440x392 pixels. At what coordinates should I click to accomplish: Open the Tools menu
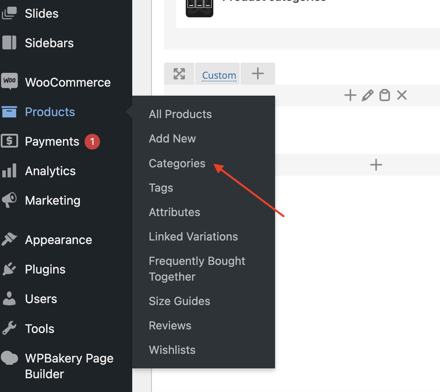pos(40,329)
